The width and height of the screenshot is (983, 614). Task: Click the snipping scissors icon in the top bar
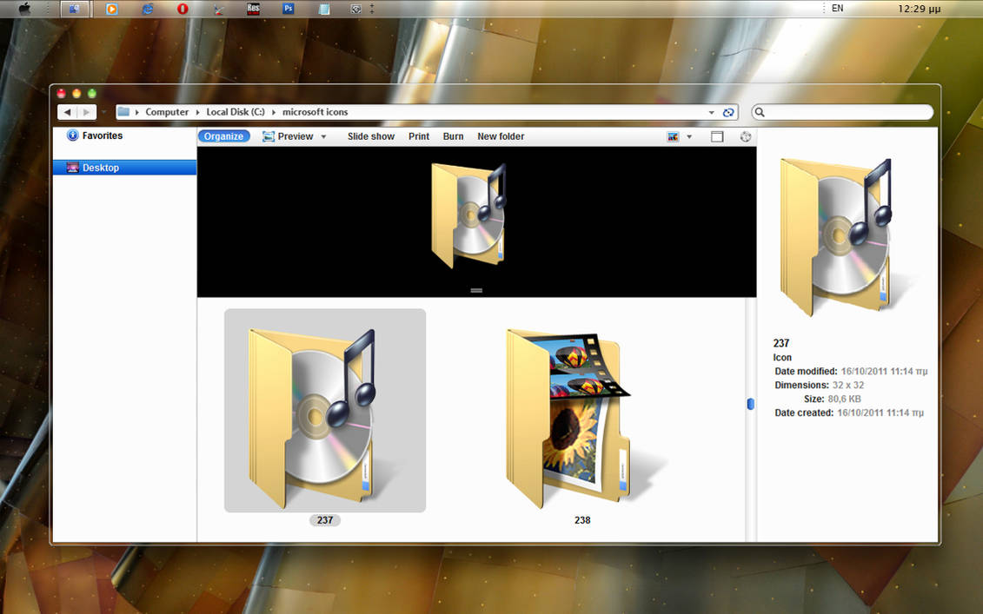[218, 9]
